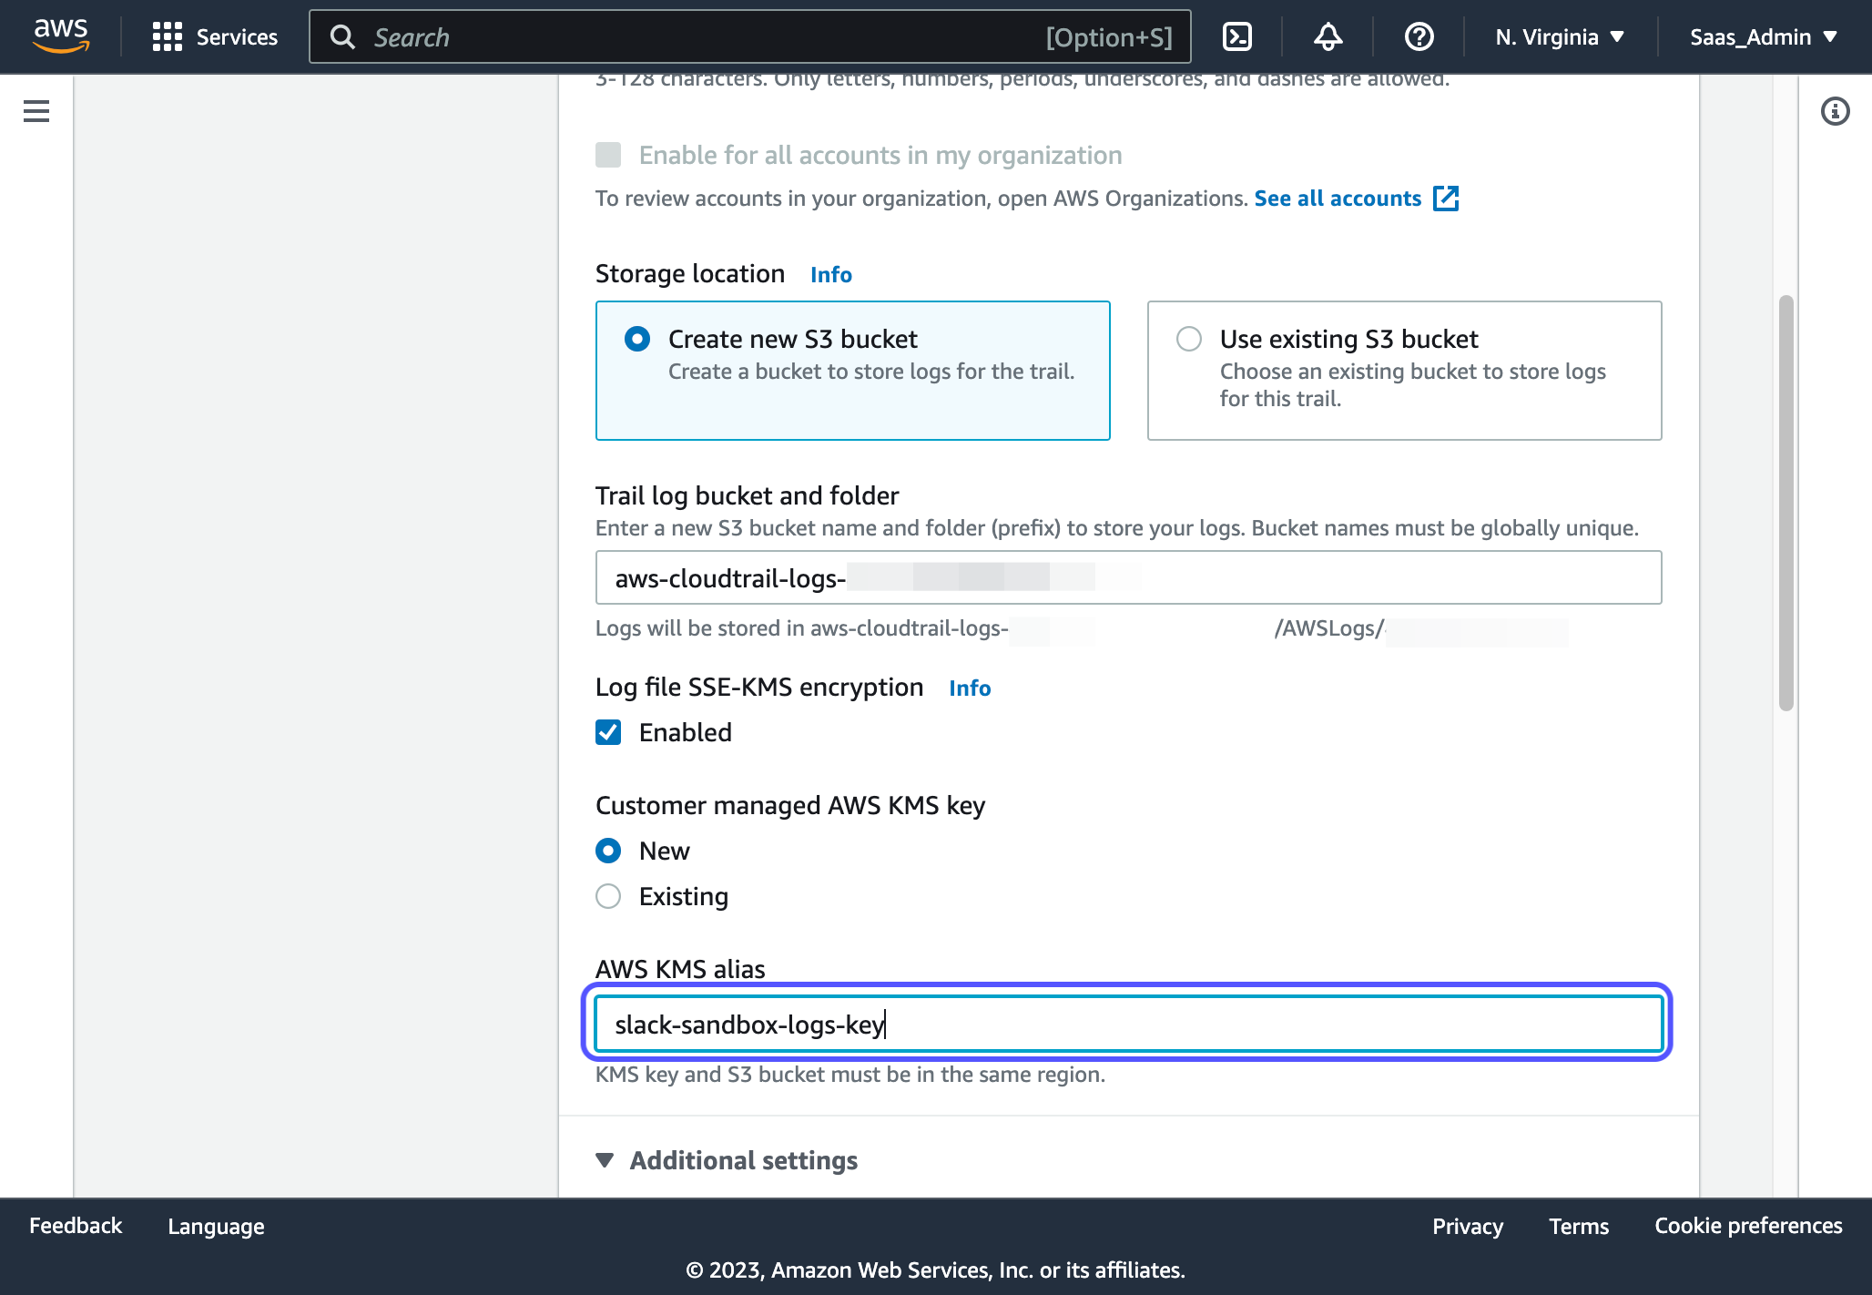The image size is (1872, 1295).
Task: Open the right-side info panel icon
Action: click(x=1835, y=111)
